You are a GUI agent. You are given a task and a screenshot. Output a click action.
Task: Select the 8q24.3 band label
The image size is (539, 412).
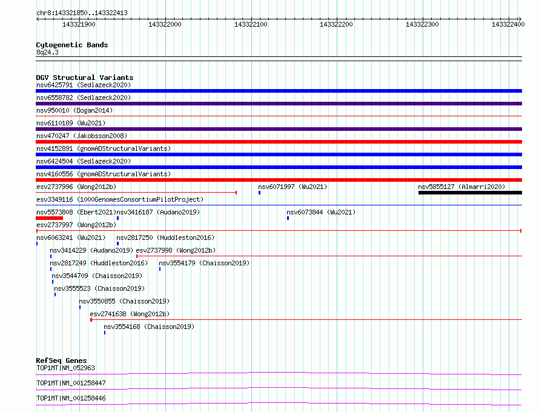click(x=47, y=52)
